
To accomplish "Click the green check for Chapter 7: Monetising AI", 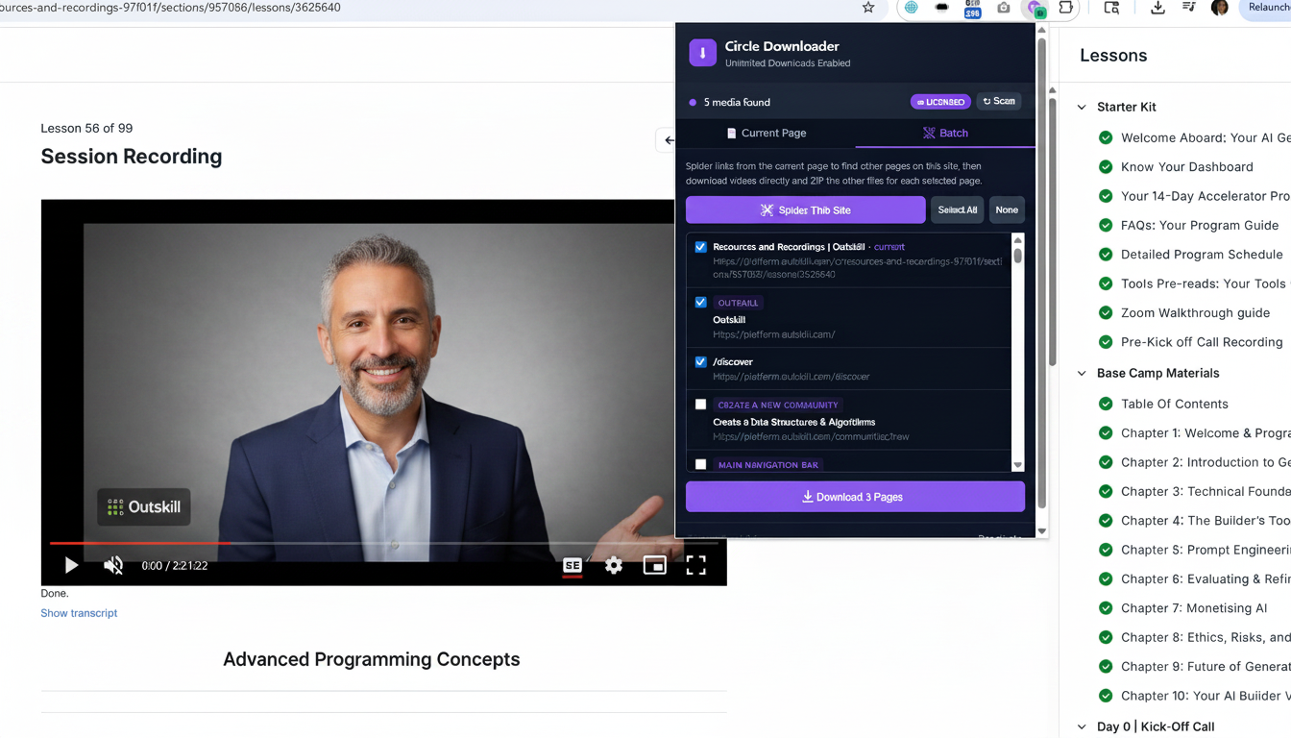I will (x=1106, y=607).
